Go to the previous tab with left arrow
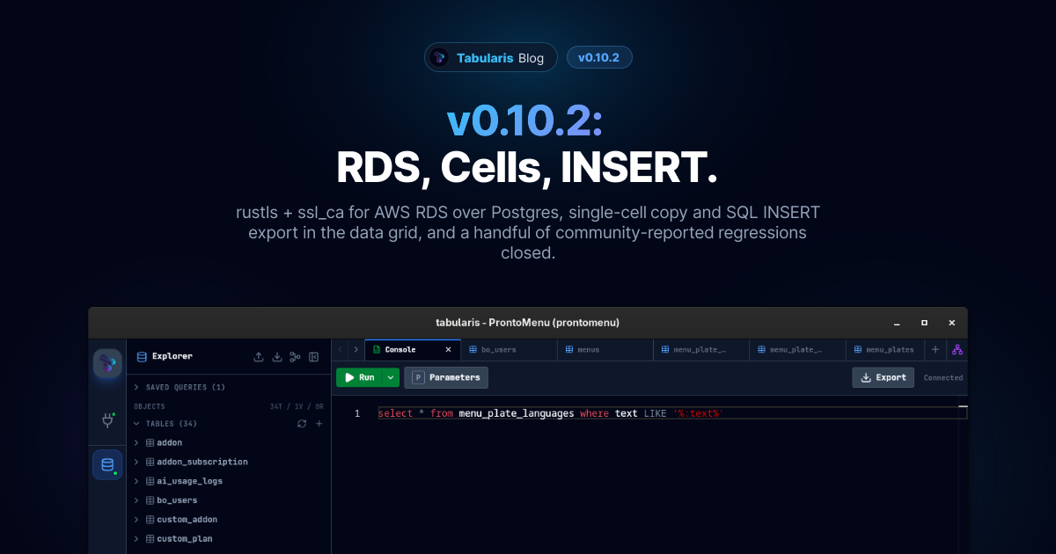 coord(341,349)
